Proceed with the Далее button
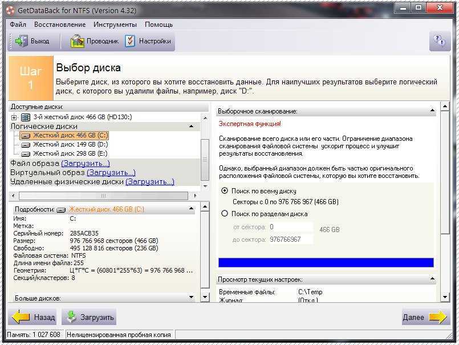 point(425,317)
